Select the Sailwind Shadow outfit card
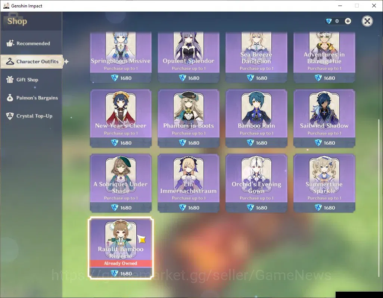 pyautogui.click(x=324, y=118)
